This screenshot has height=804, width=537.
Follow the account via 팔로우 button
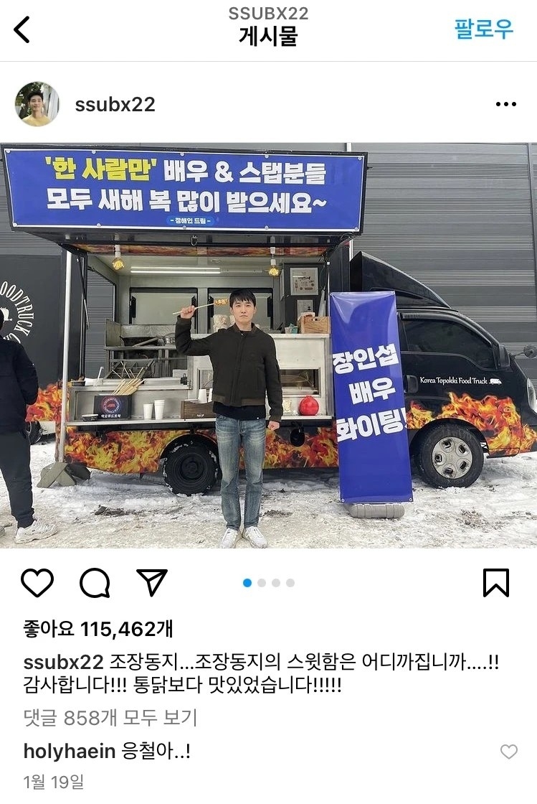click(x=483, y=29)
